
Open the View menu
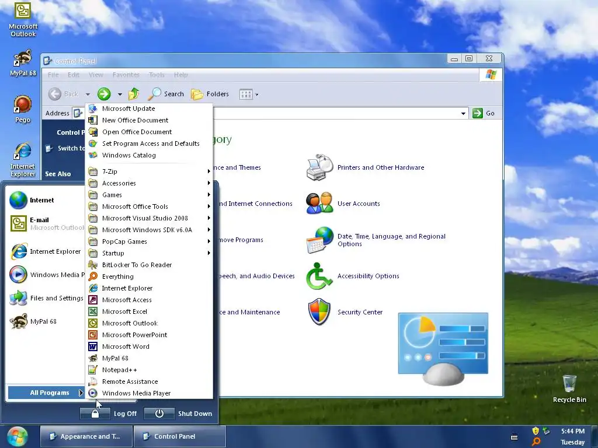[x=96, y=75]
